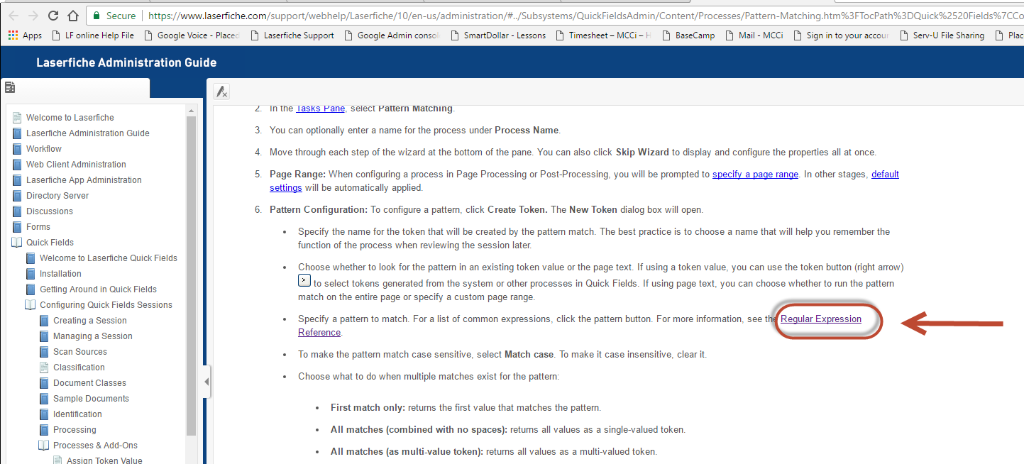
Task: Open the Mail - MCCi bookmark
Action: click(753, 35)
